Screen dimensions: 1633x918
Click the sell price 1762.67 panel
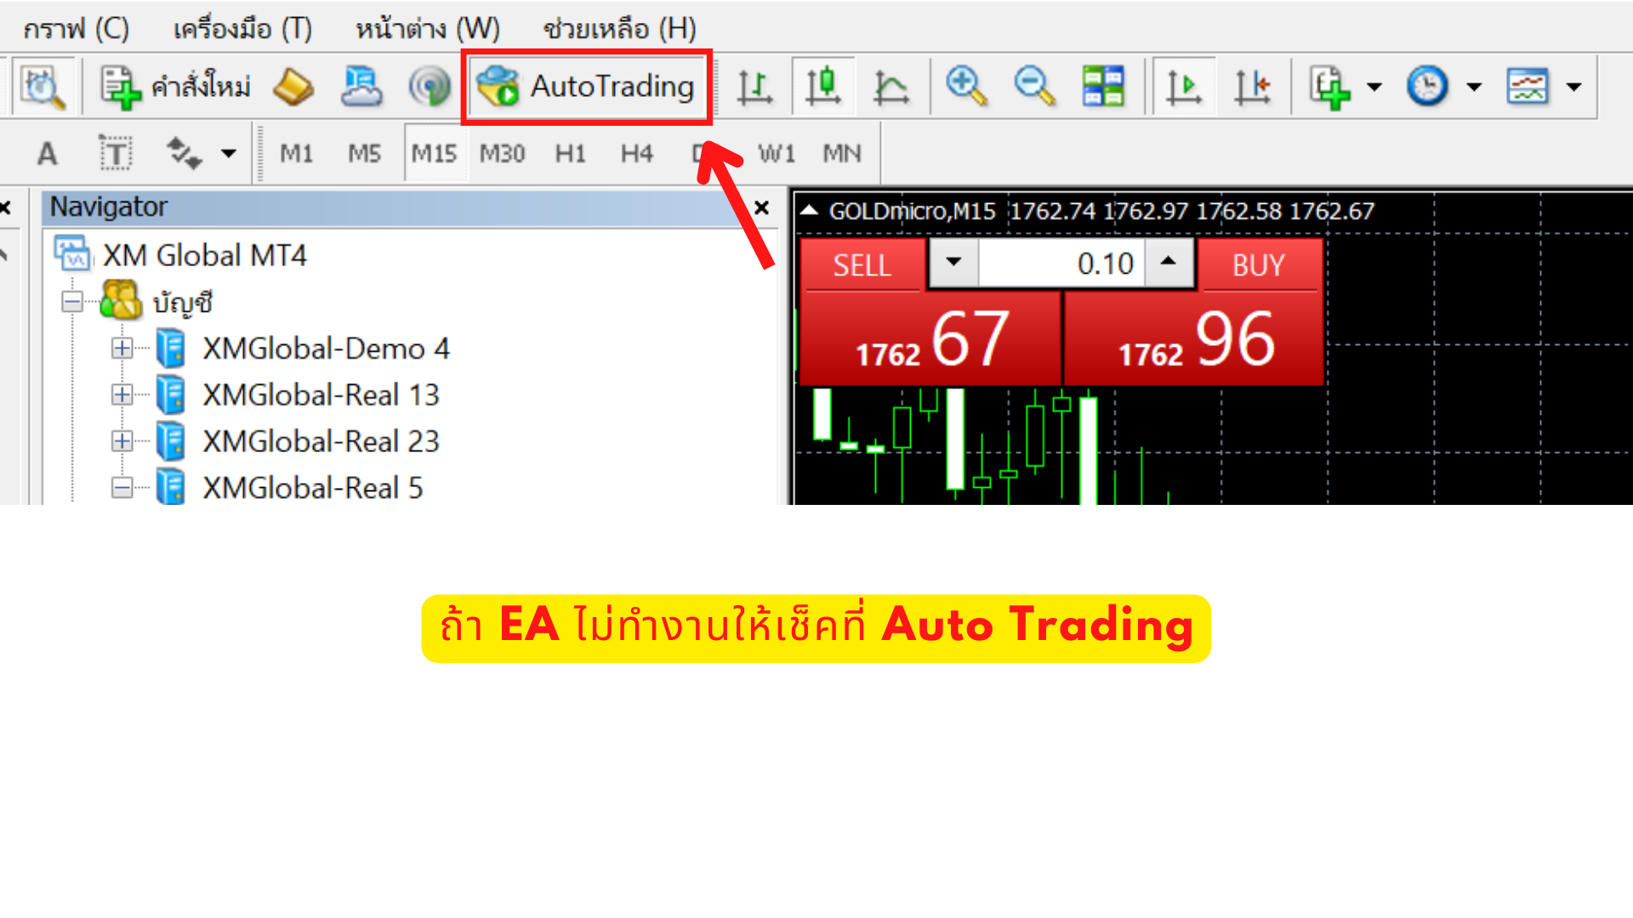coord(930,338)
